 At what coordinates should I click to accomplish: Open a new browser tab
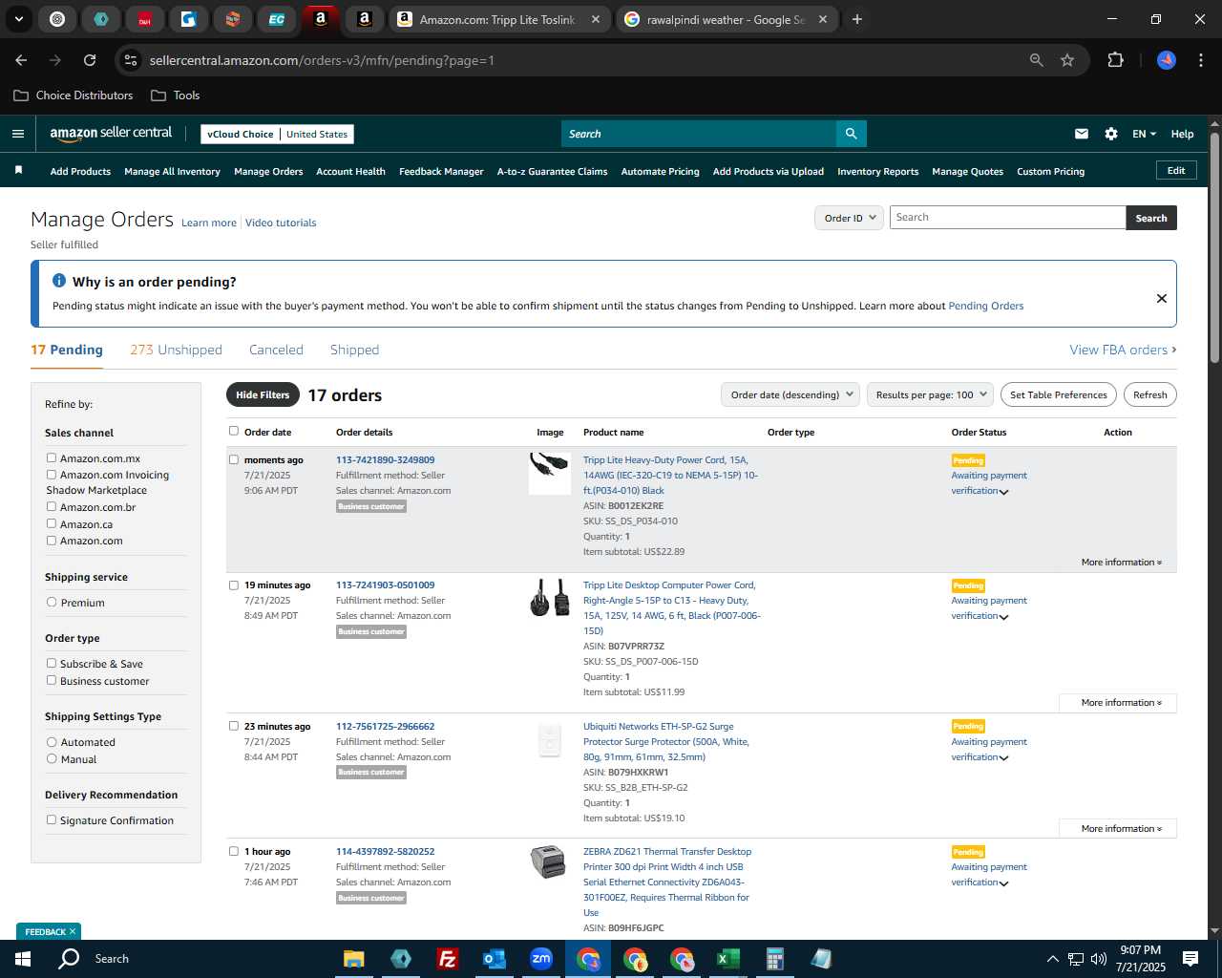pyautogui.click(x=857, y=19)
